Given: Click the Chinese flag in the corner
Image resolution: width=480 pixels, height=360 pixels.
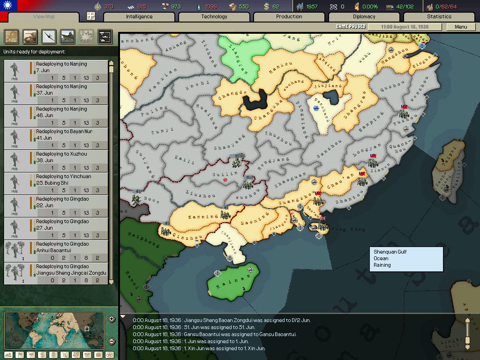Looking at the screenshot, I should [8, 6].
